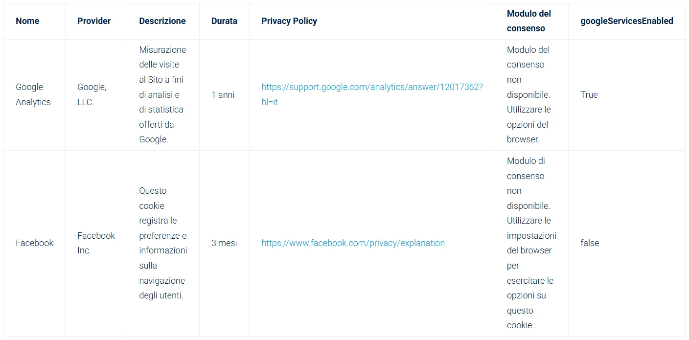Screen dimensions: 689x340
Task: Select the Google Analytics name cell
Action: 33,94
